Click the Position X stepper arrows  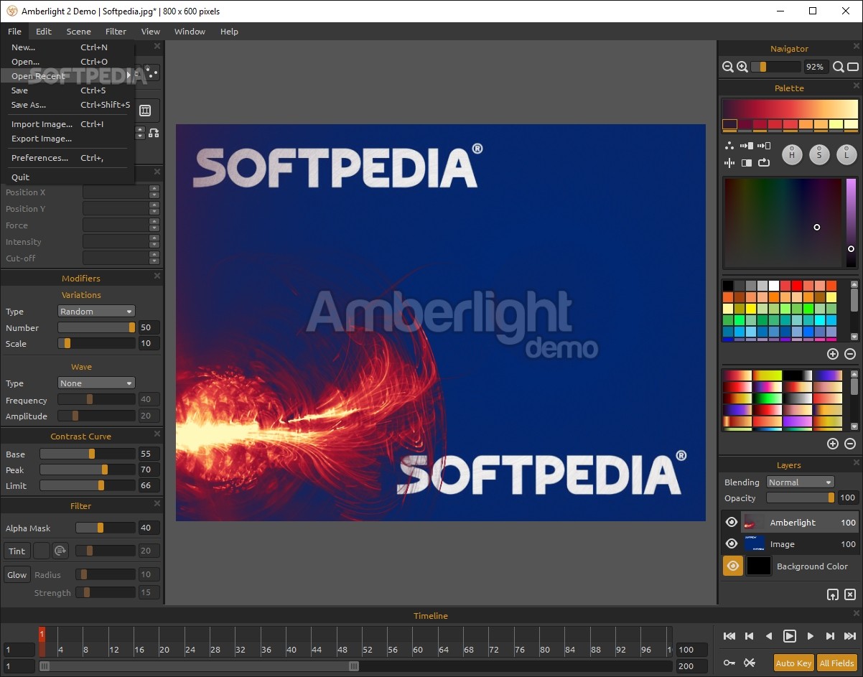tap(154, 192)
